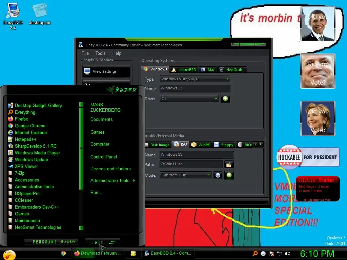This screenshot has height=260, width=347.
Task: Open Everything search from programs list
Action: (21, 112)
